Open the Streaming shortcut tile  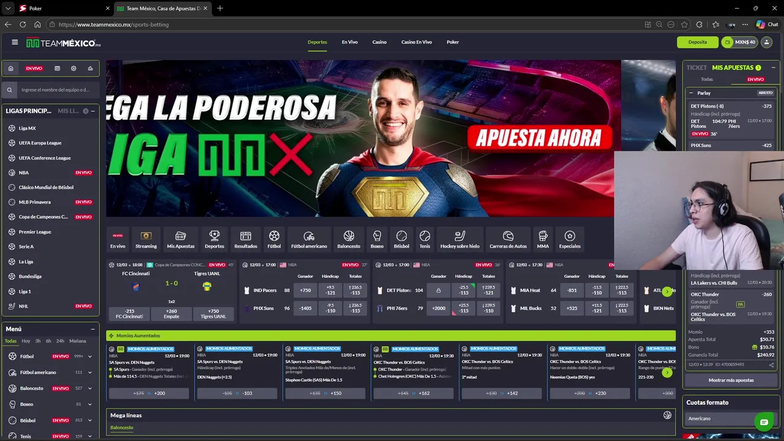pos(146,239)
